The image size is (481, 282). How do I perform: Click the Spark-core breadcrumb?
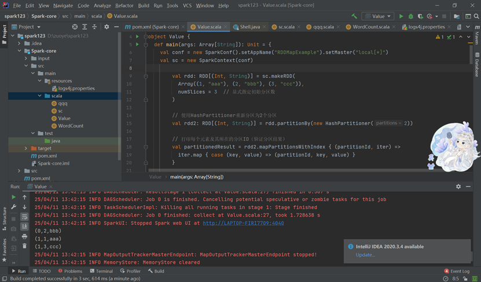[44, 16]
